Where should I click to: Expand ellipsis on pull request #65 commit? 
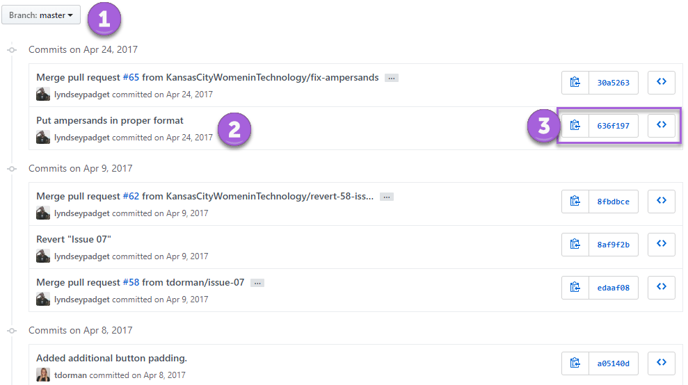pyautogui.click(x=392, y=79)
